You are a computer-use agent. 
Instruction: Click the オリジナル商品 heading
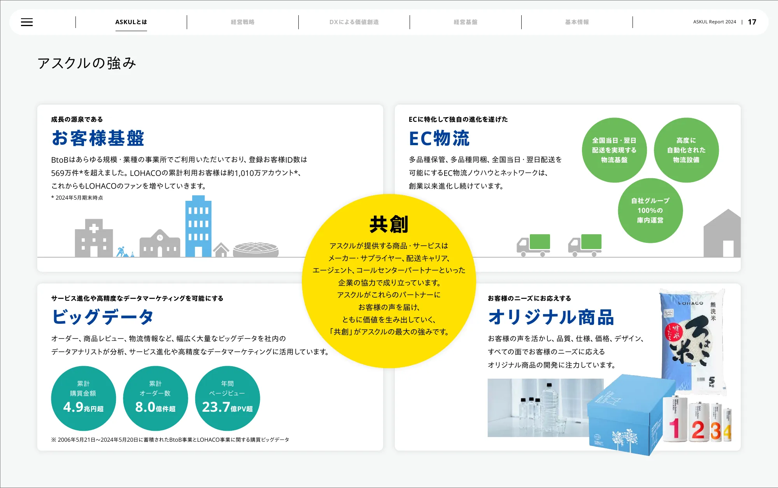point(551,317)
